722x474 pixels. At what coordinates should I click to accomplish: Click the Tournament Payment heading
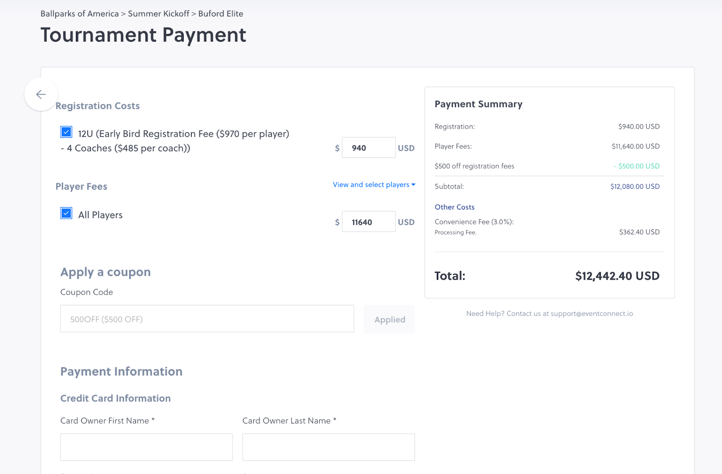tap(143, 35)
